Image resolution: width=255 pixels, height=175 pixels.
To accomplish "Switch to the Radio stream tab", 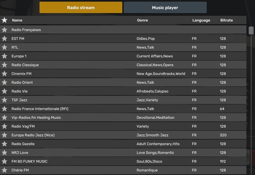I will point(81,7).
